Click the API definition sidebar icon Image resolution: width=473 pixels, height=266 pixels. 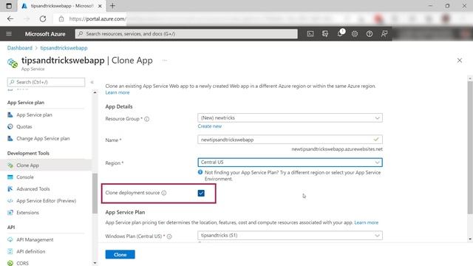[10, 251]
